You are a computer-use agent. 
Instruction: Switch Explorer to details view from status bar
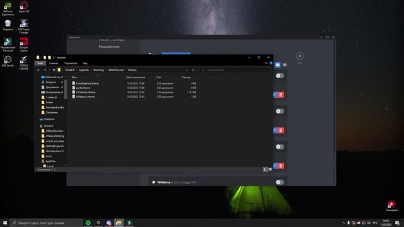pyautogui.click(x=265, y=170)
